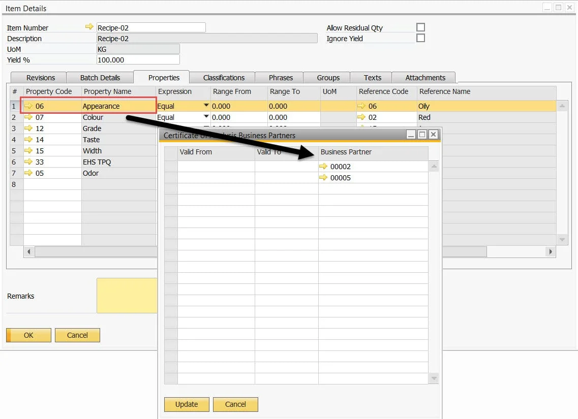This screenshot has width=578, height=419.
Task: Enable Allow Residual Qty checkbox
Action: pos(420,27)
